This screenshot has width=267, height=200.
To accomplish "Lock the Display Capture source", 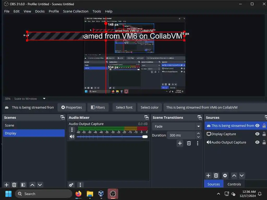I will (264, 134).
